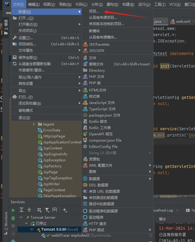Toggle 省电模式 power save mode
Viewport: 195px width, 242px height.
point(47,111)
